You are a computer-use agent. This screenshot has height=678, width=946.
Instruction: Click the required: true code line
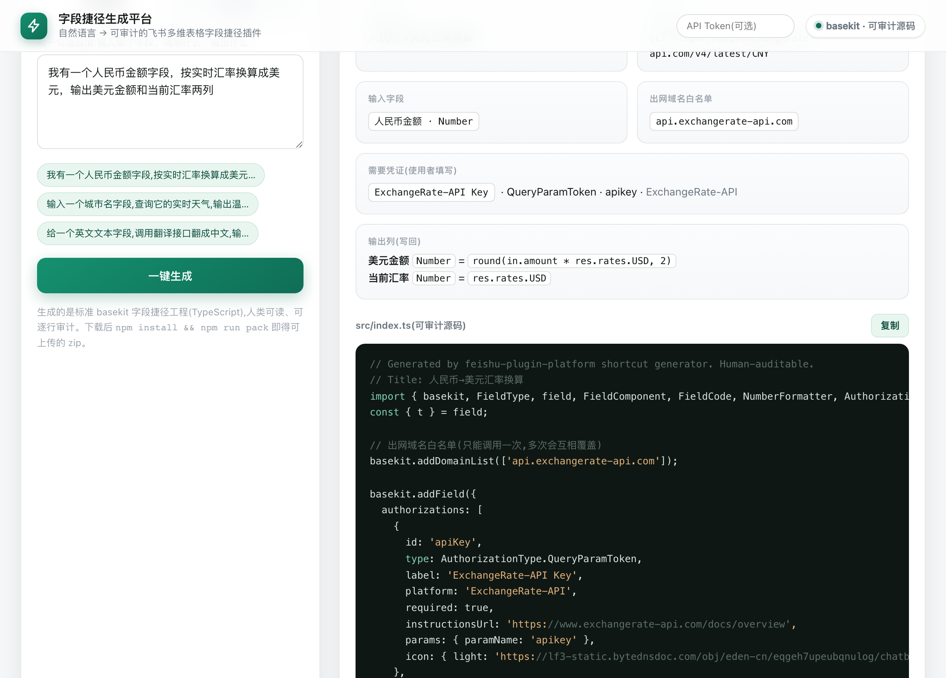(x=449, y=608)
